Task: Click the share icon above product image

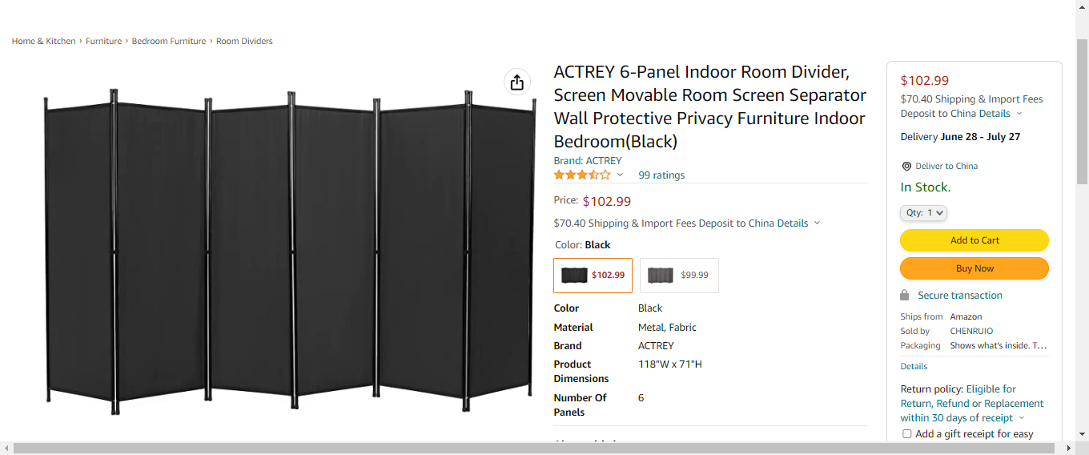Action: click(516, 83)
